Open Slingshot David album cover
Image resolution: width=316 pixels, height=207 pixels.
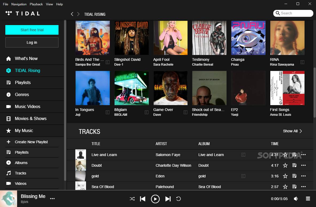point(132,38)
